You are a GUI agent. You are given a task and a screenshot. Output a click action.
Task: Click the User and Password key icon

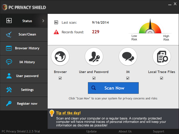click(x=94, y=57)
